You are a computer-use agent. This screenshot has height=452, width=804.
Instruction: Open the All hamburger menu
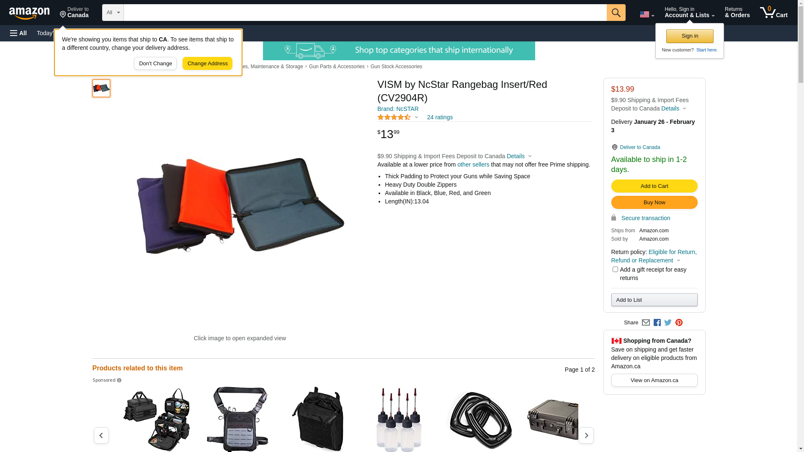18,33
